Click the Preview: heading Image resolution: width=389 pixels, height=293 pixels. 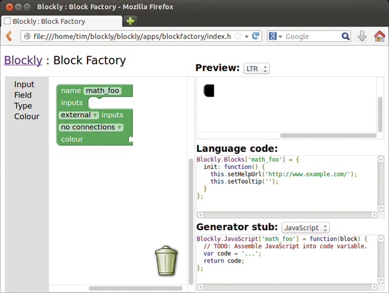[x=218, y=67]
